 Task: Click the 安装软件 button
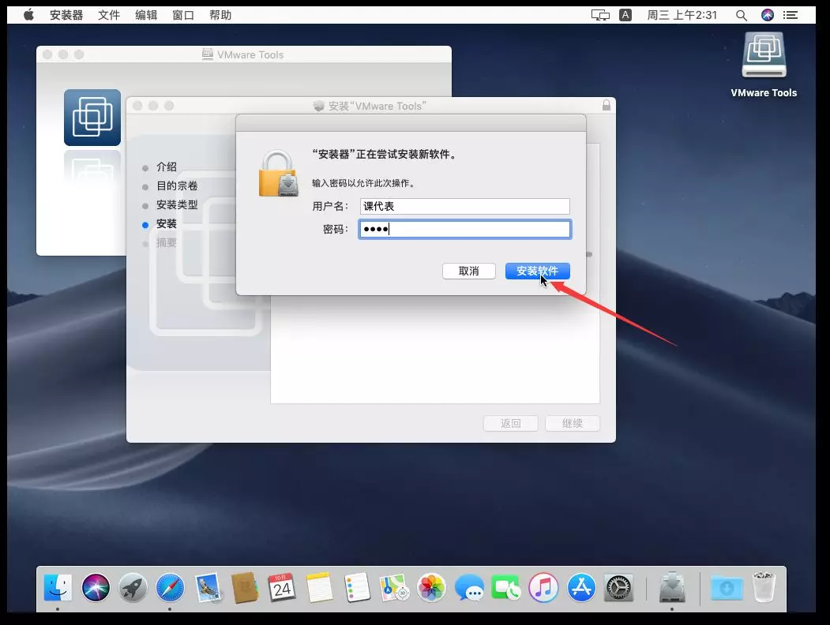pyautogui.click(x=537, y=271)
